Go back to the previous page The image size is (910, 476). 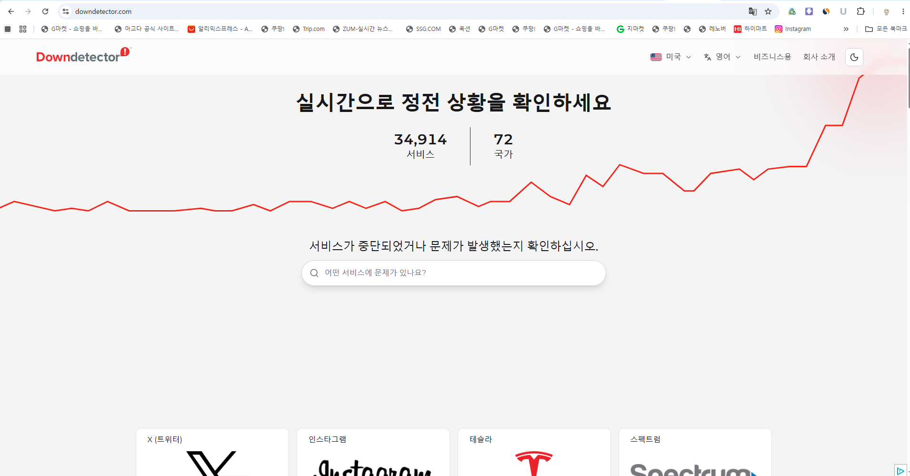tap(11, 11)
